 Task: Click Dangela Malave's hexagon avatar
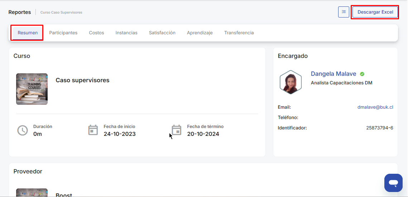291,82
